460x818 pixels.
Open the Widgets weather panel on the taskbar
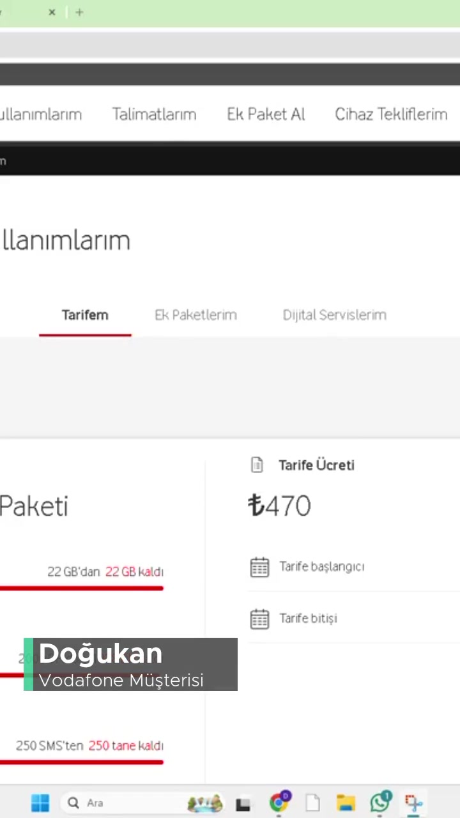204,803
